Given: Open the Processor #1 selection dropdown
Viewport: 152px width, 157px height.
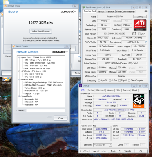Looking at the screenshot, I should click(x=110, y=145).
